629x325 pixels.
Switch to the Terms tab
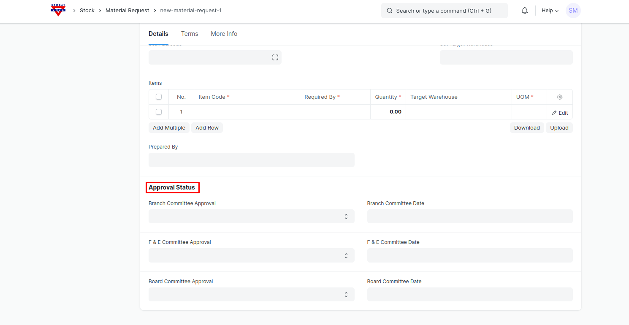click(190, 34)
